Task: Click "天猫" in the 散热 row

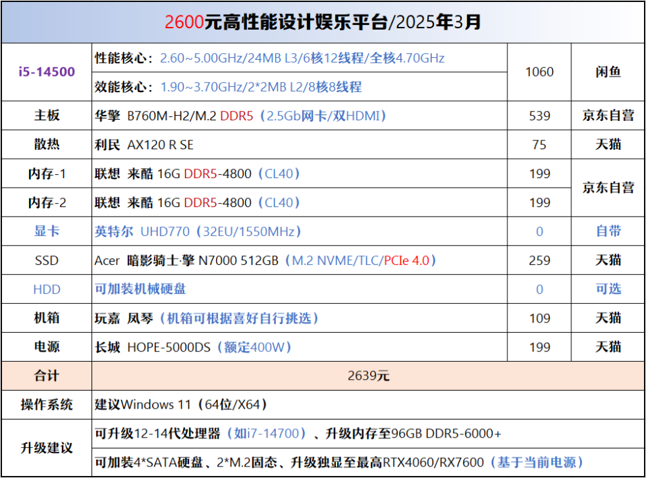Action: (x=608, y=145)
